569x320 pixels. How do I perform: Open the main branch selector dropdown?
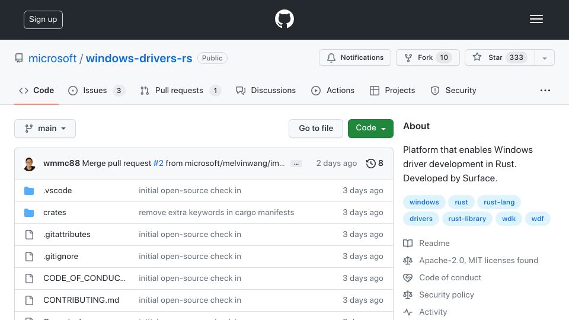[45, 129]
